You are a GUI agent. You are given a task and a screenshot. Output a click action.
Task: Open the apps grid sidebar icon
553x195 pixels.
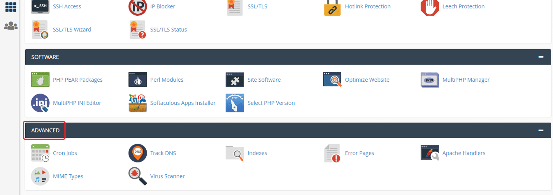pyautogui.click(x=11, y=7)
